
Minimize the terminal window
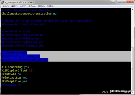(119, 2)
